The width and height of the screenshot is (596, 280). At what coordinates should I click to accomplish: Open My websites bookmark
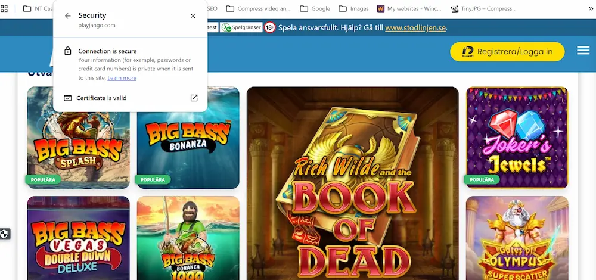coord(410,8)
